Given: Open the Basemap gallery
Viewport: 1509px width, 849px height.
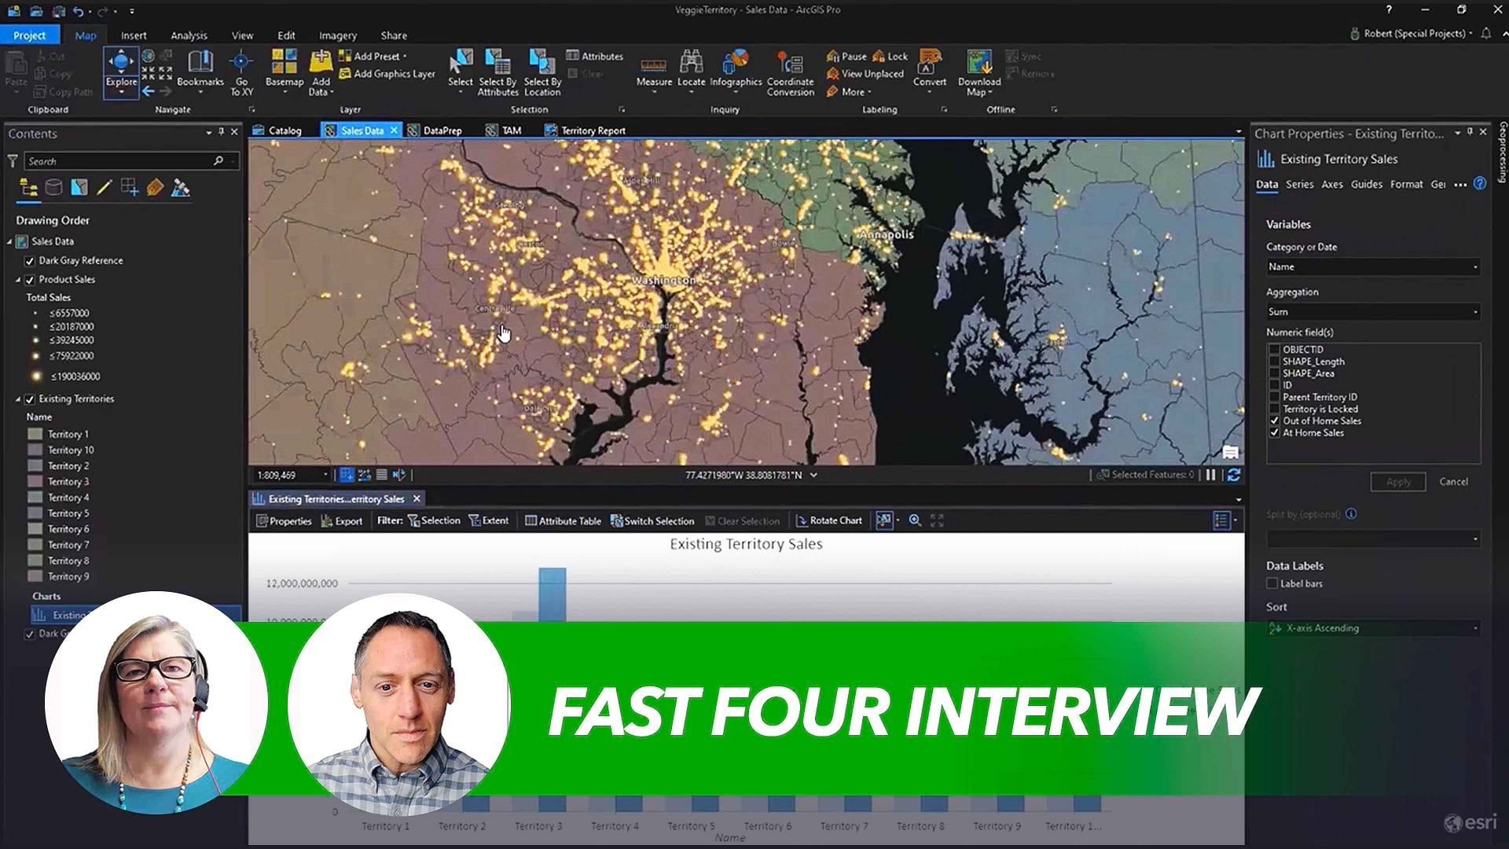Looking at the screenshot, I should coord(284,71).
